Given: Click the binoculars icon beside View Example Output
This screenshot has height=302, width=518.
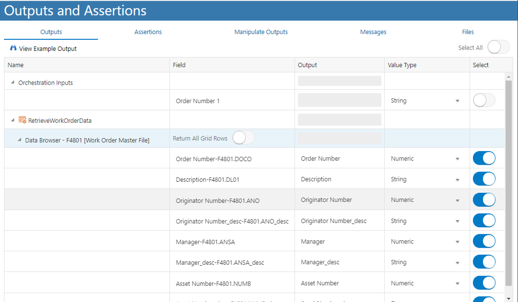Looking at the screenshot, I should click(x=13, y=48).
